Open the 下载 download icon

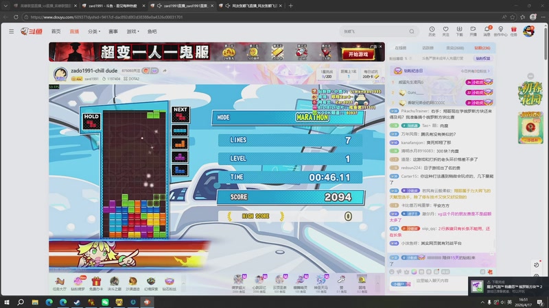(459, 31)
